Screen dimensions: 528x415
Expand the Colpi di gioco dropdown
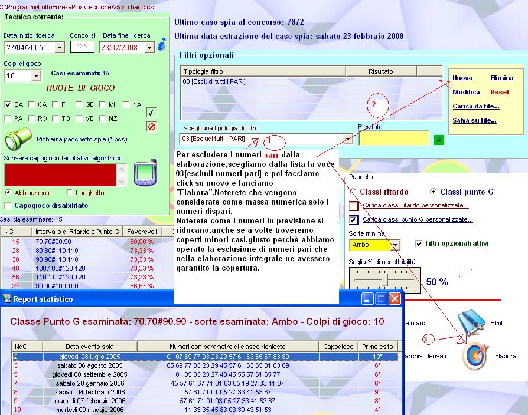pos(36,76)
